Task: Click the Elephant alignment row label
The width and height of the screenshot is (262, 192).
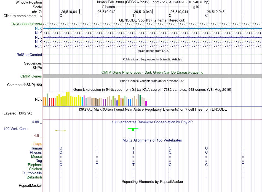Action: [35, 165]
